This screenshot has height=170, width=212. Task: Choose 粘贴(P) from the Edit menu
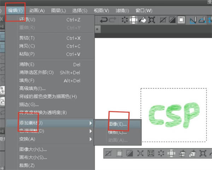[x=50, y=54]
